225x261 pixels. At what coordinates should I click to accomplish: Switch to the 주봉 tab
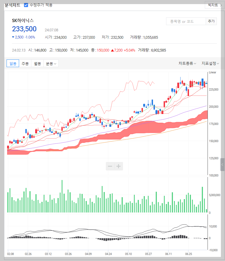[x=25, y=64]
